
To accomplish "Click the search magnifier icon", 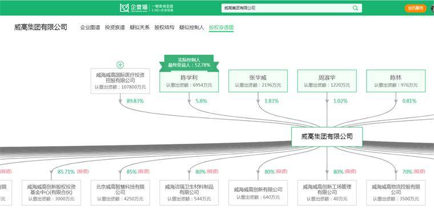I will click(355, 8).
